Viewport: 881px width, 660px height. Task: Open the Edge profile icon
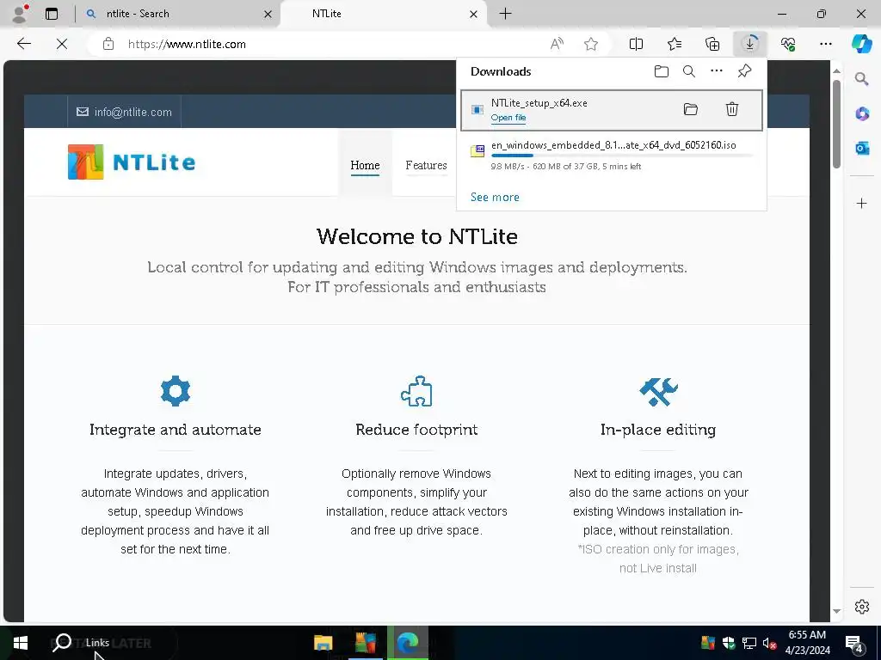pos(21,14)
